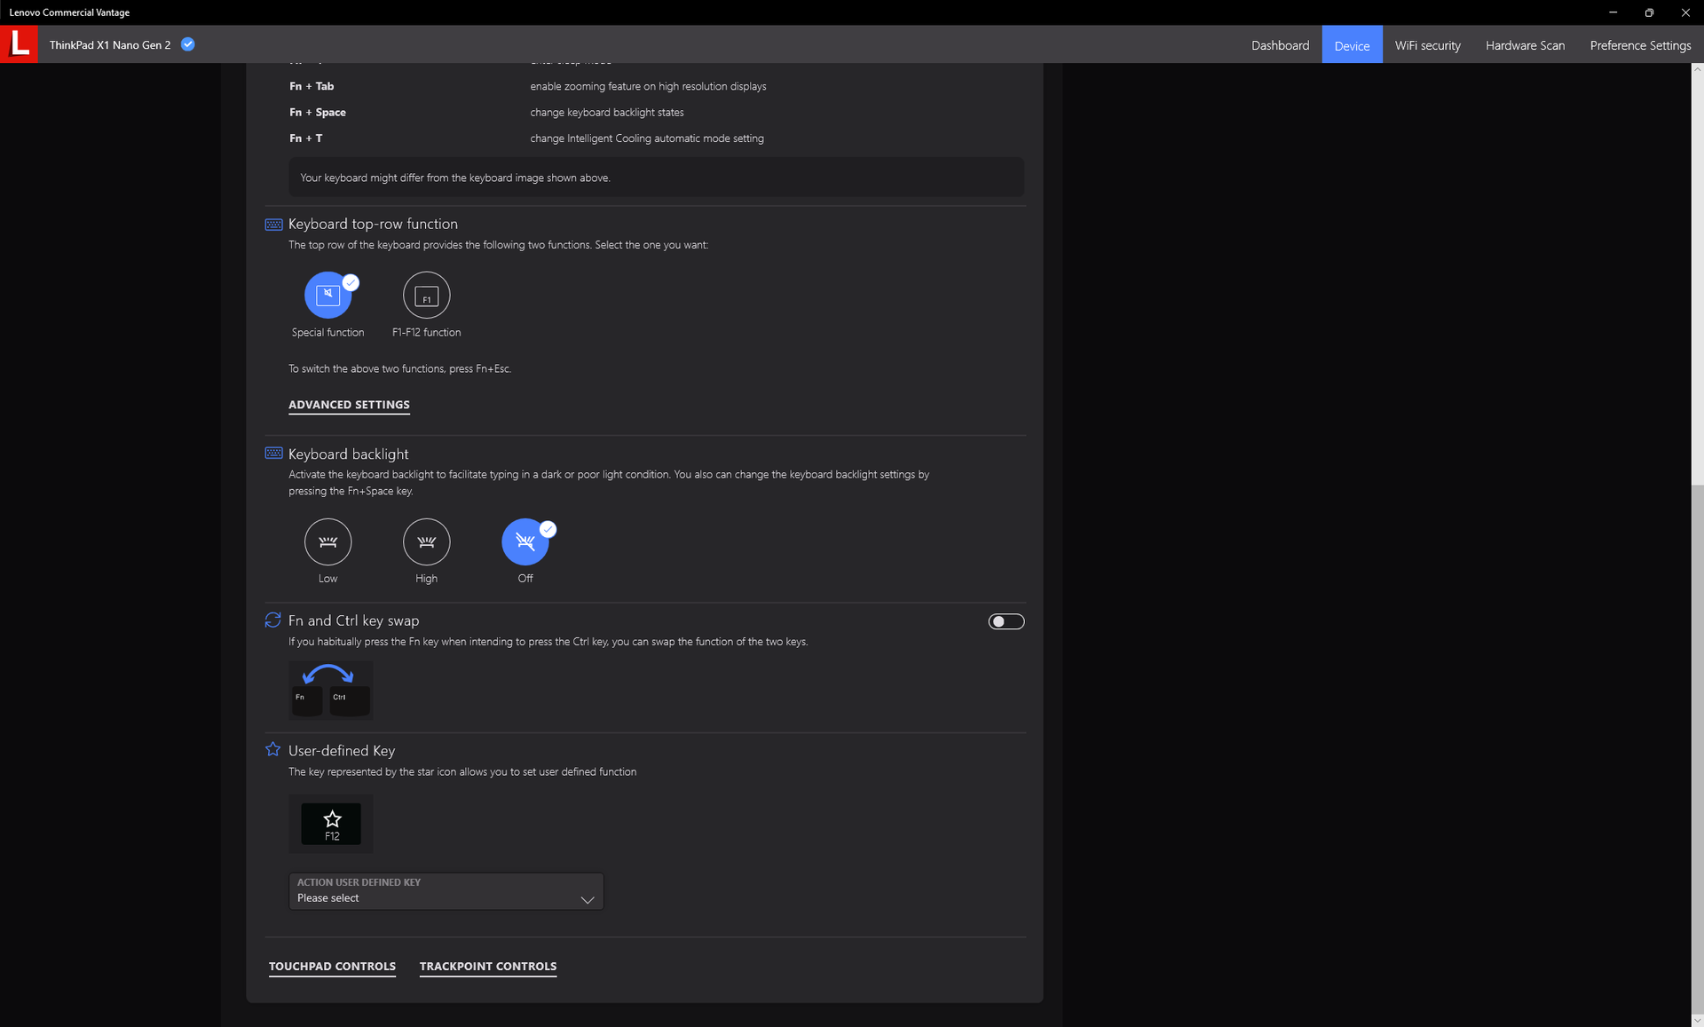Click the F12 star key image
Screen dimensions: 1704x1027
331,824
